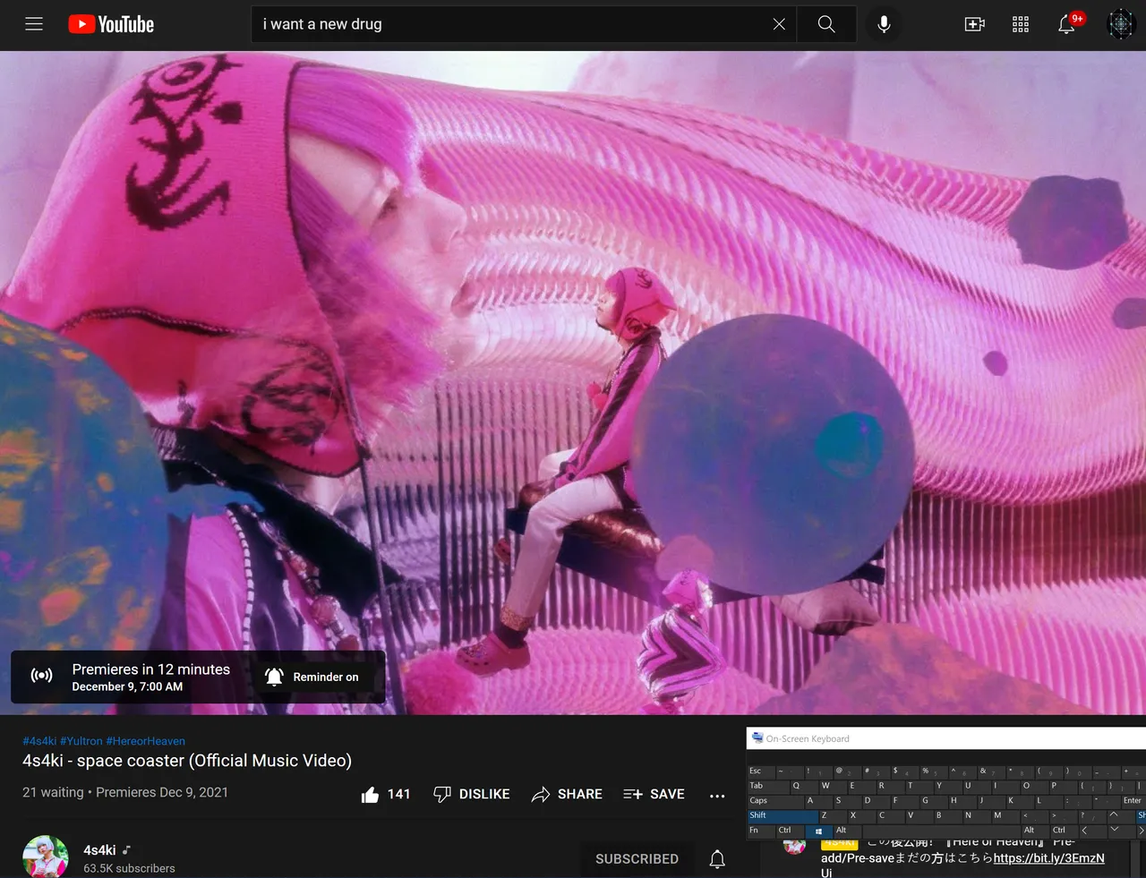The height and width of the screenshot is (878, 1146).
Task: Open the account avatar menu
Action: tap(1121, 24)
